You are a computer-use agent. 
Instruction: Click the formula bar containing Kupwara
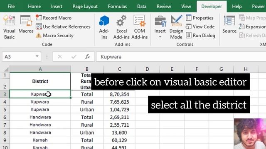181,57
